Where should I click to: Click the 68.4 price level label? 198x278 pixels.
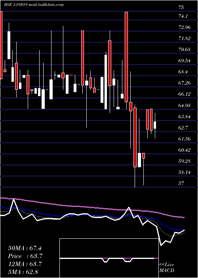pyautogui.click(x=183, y=72)
